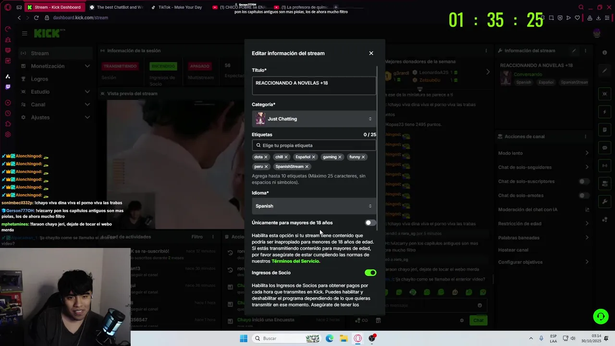Toggle Chat de solo-suscriptores
The height and width of the screenshot is (346, 615).
tap(584, 181)
